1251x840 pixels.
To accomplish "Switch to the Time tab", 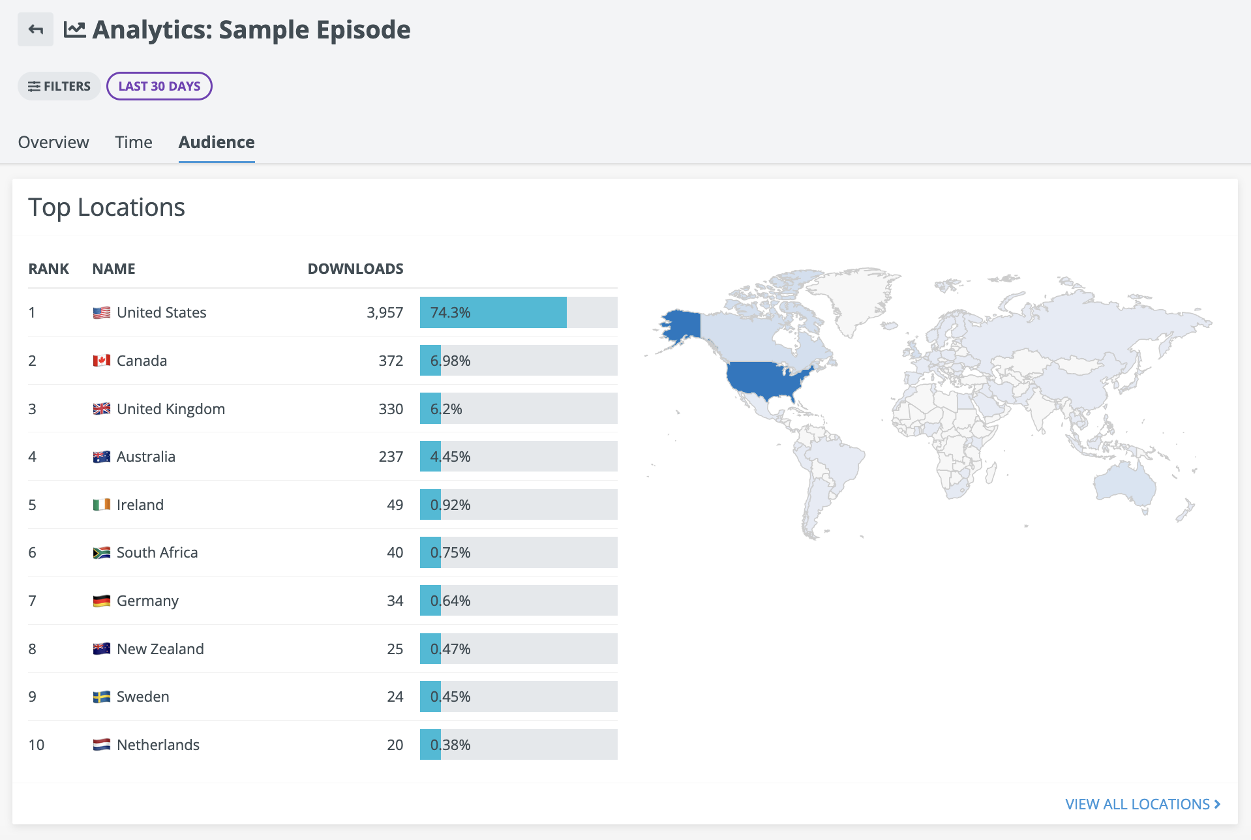I will (x=134, y=142).
